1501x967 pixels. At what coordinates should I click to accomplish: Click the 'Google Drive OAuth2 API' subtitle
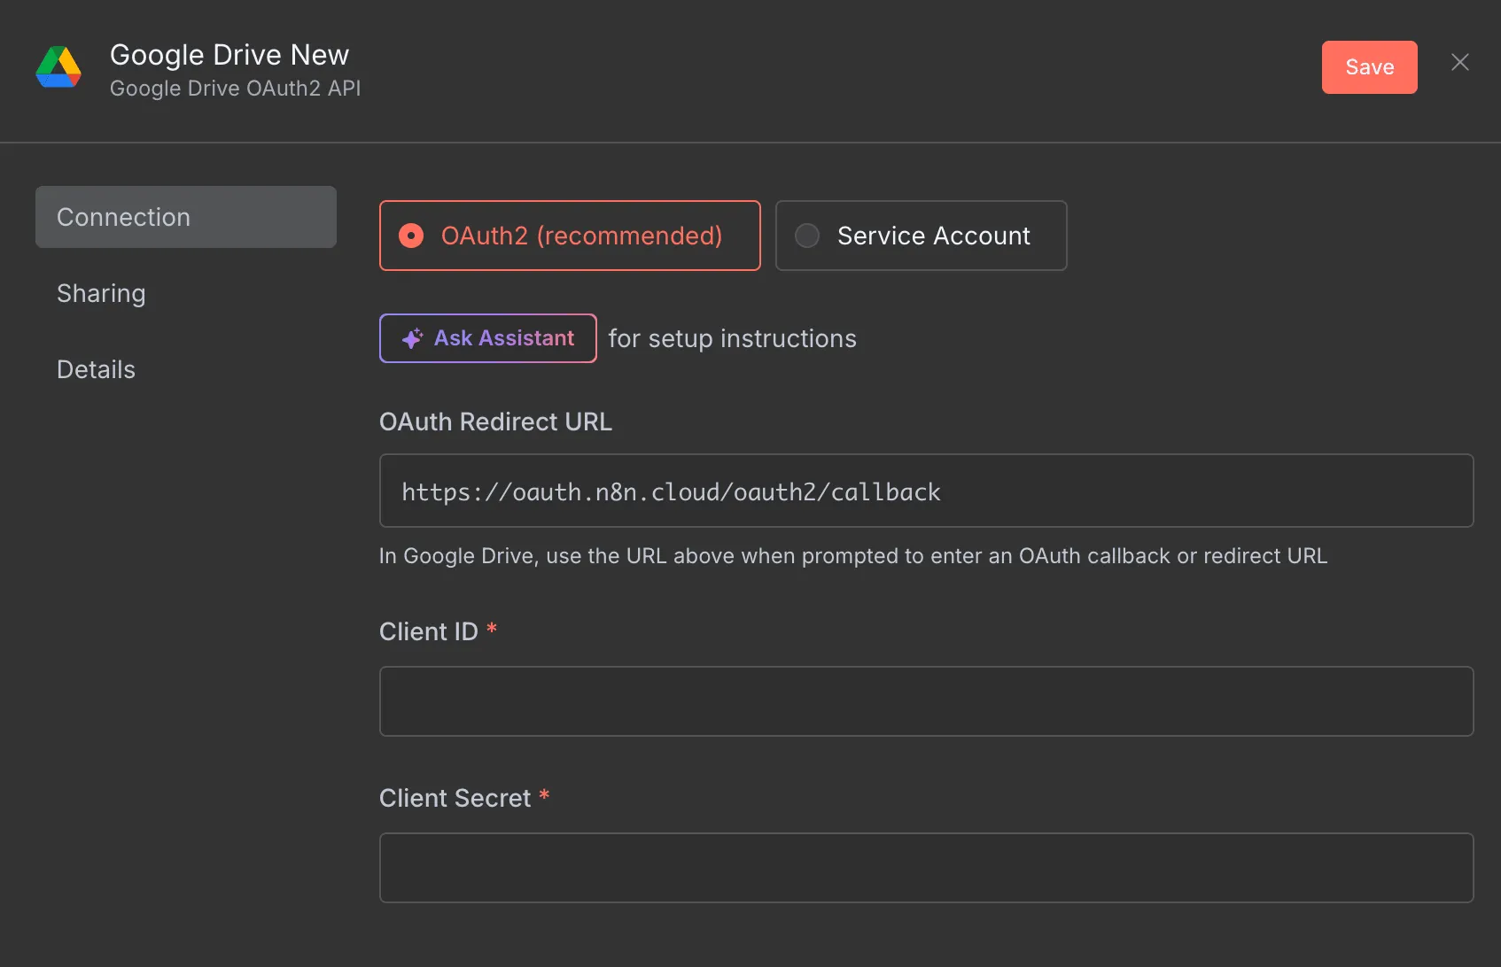[235, 89]
